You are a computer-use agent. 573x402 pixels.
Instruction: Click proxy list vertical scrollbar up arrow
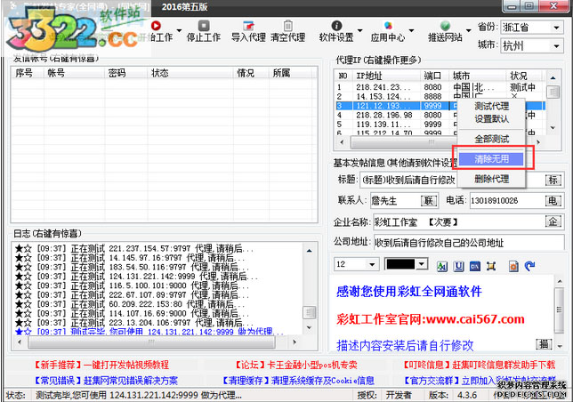point(553,77)
